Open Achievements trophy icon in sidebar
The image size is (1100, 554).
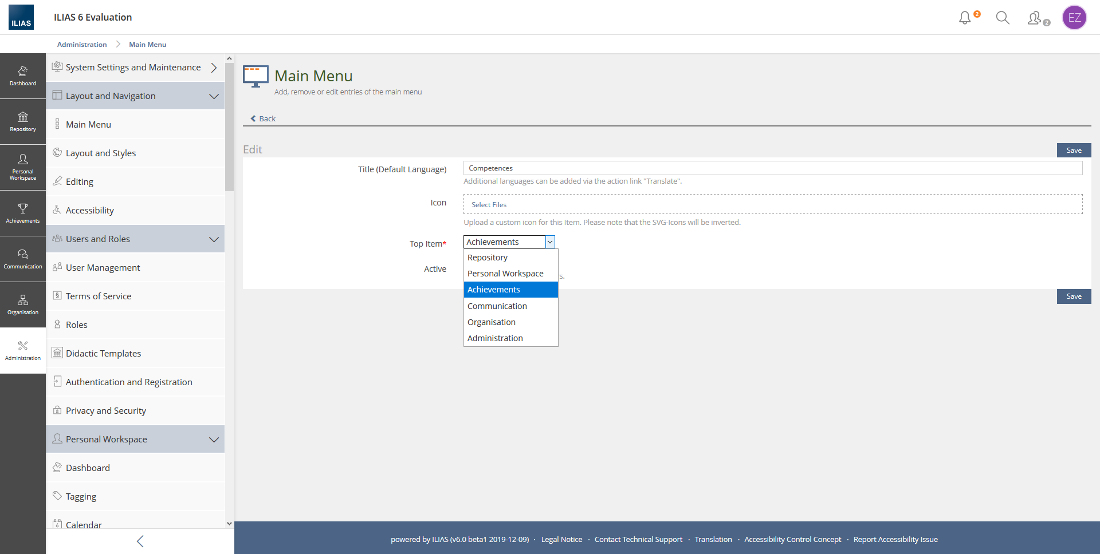(x=23, y=213)
